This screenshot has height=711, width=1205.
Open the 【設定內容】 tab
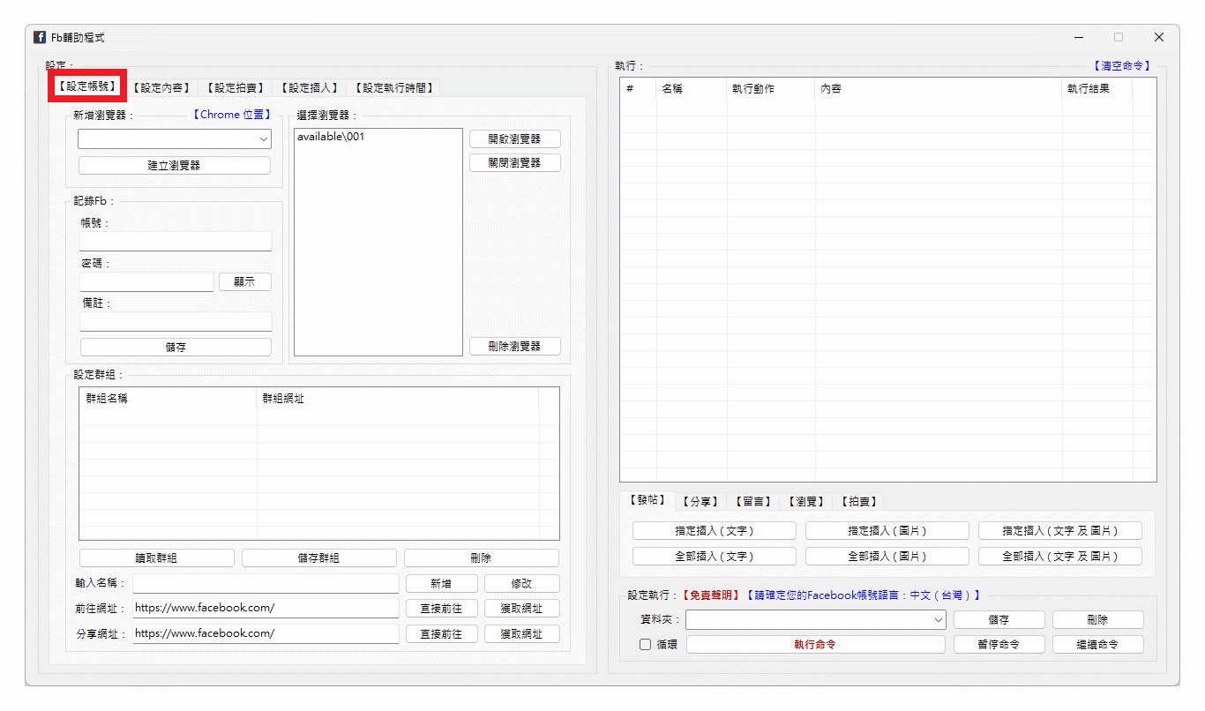[x=161, y=87]
